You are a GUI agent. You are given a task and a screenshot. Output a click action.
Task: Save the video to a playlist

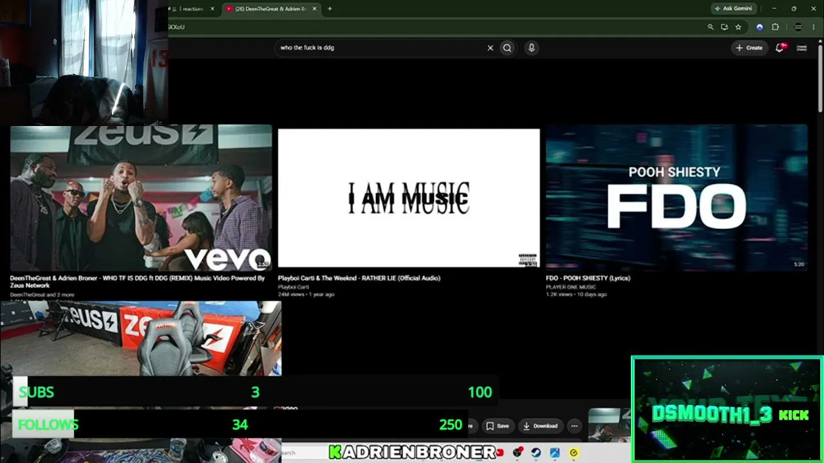tap(498, 426)
